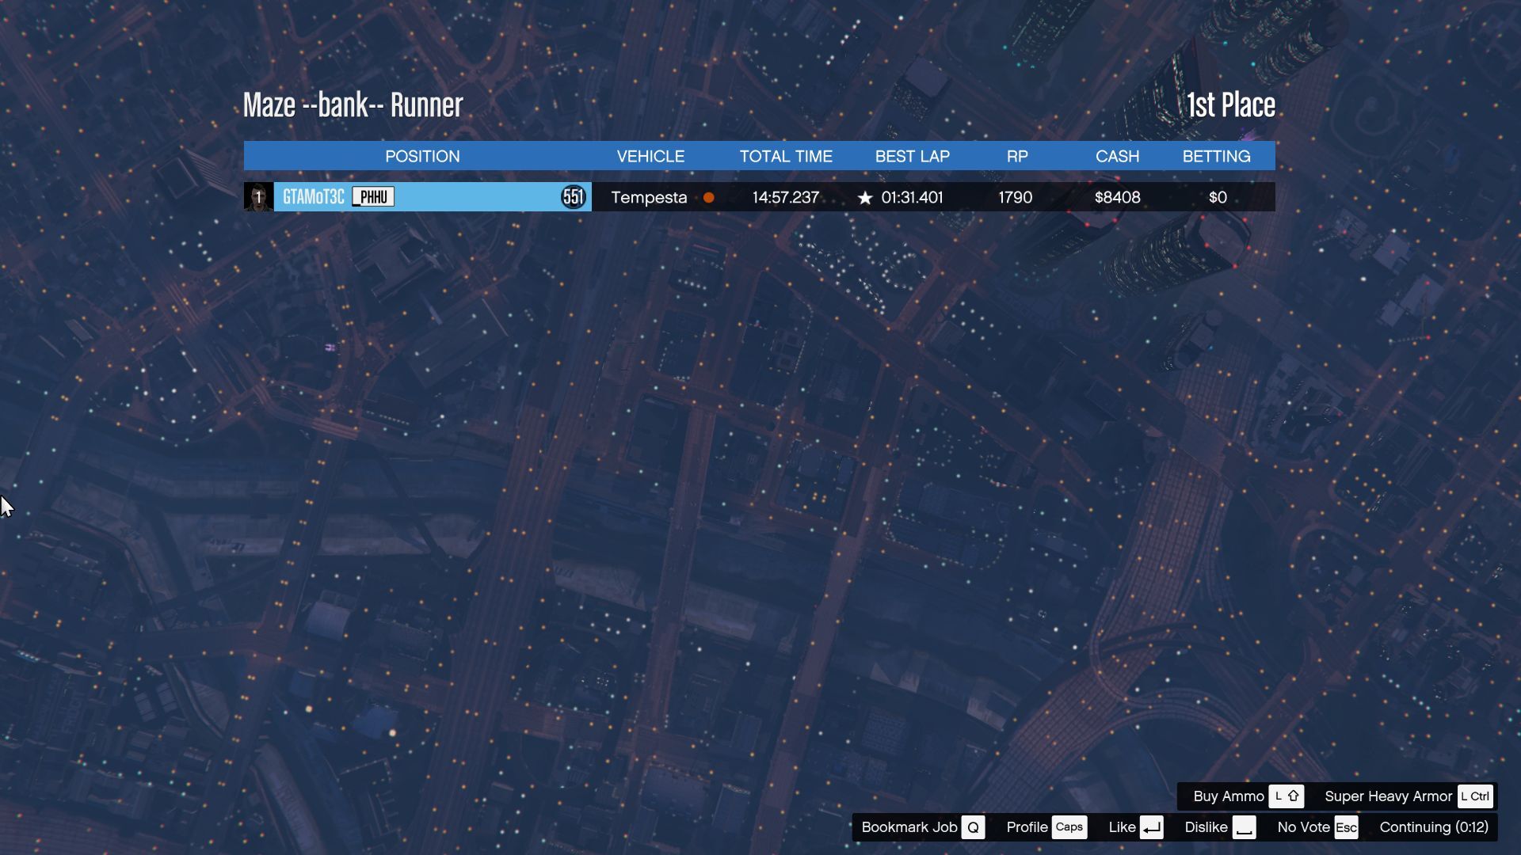Click the best lap time 01:31.401
Screen dimensions: 1521x855
(912, 198)
